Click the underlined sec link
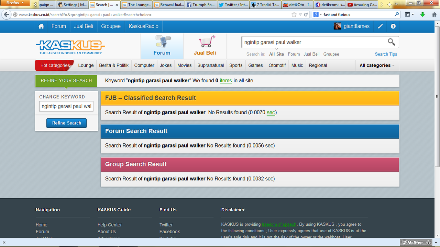The height and width of the screenshot is (247, 440). 271,113
